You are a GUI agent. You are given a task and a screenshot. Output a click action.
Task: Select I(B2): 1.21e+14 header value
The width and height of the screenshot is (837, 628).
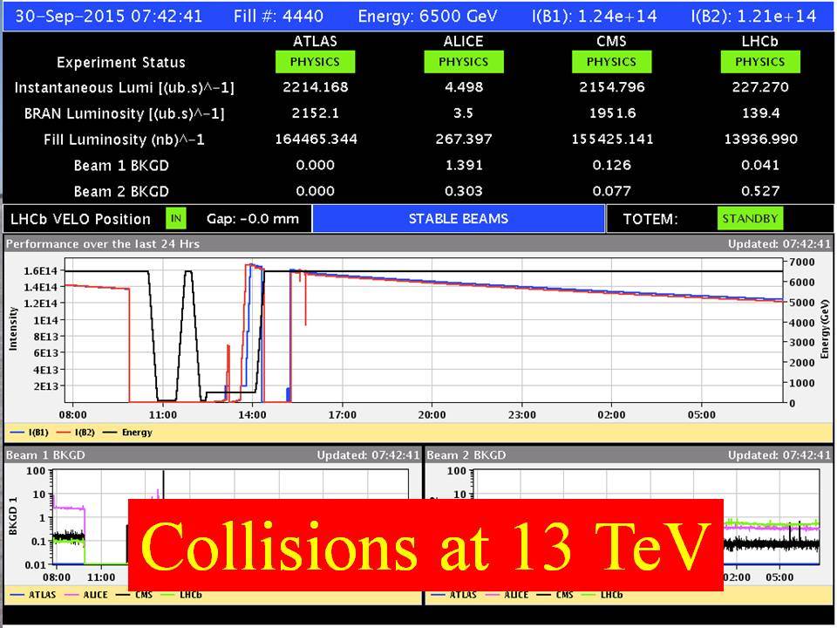[x=753, y=16]
